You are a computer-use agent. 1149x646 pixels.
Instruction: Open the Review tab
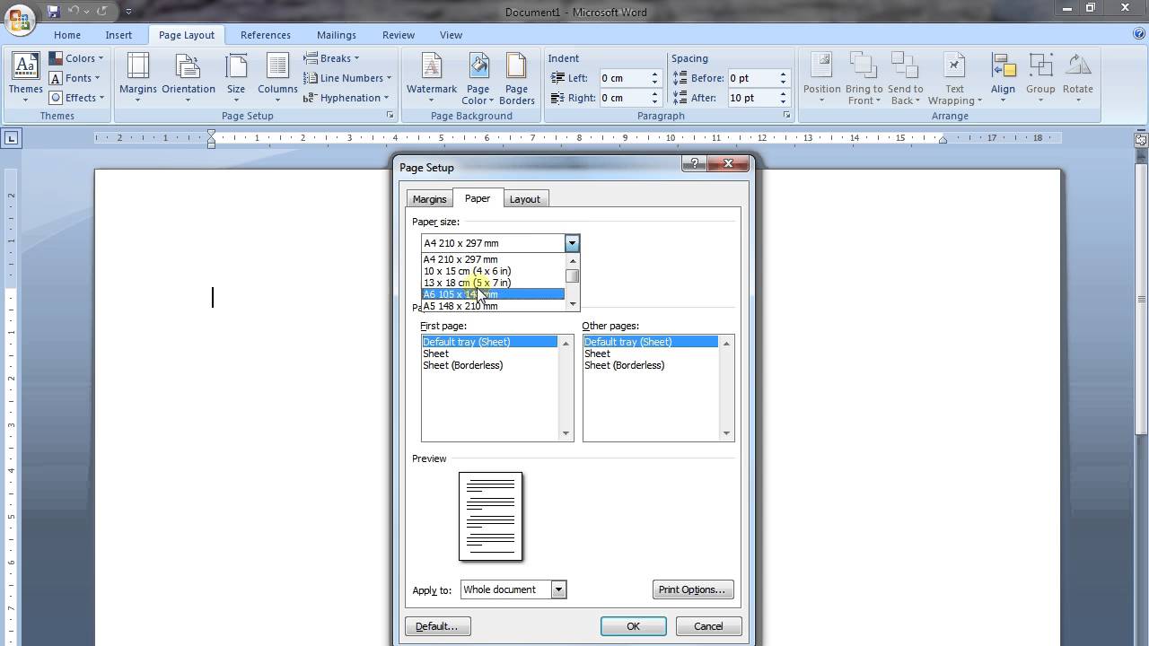pos(399,35)
